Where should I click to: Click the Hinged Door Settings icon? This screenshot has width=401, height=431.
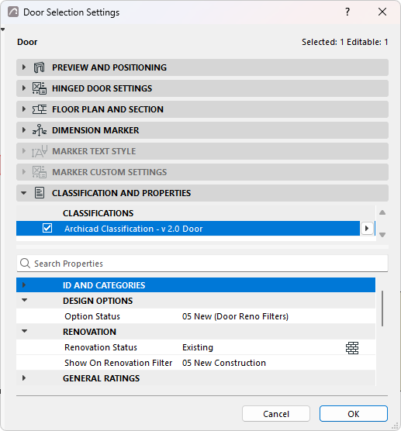(39, 88)
